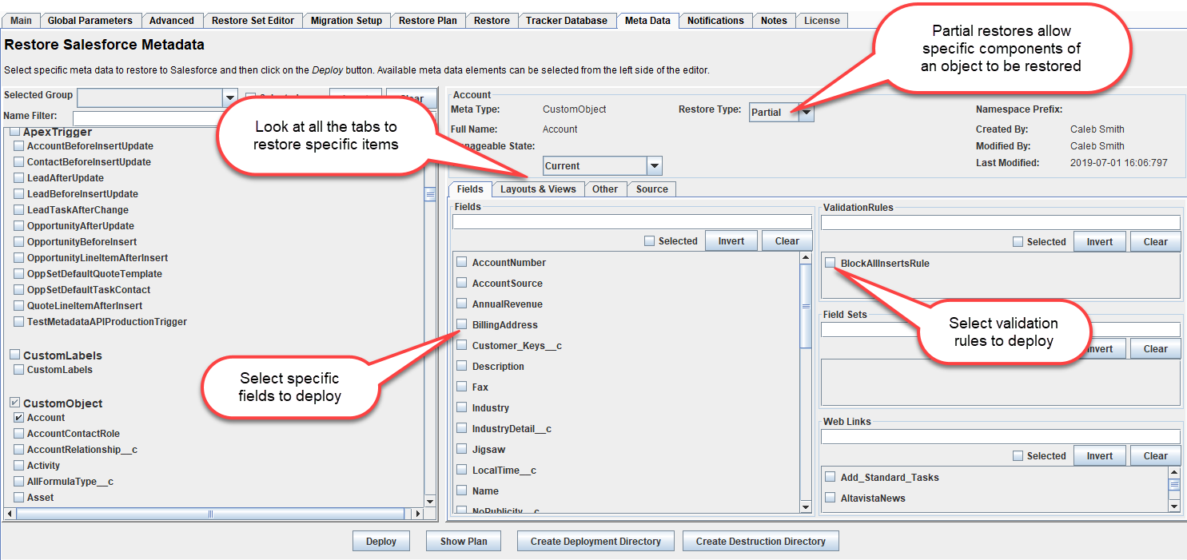Screen dimensions: 1187x560
Task: Check the Name field checkbox
Action: click(x=462, y=491)
